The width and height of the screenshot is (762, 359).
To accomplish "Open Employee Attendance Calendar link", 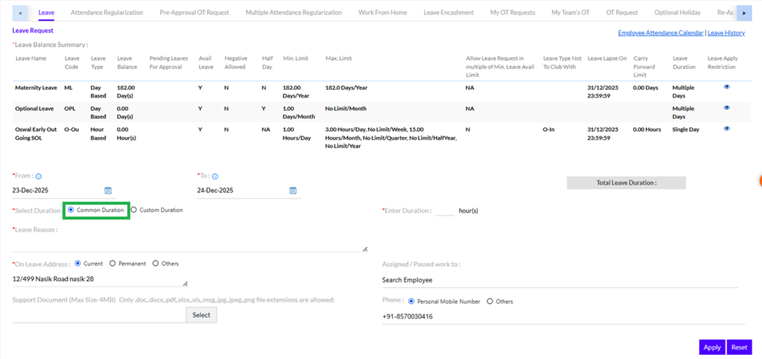I will coord(660,33).
